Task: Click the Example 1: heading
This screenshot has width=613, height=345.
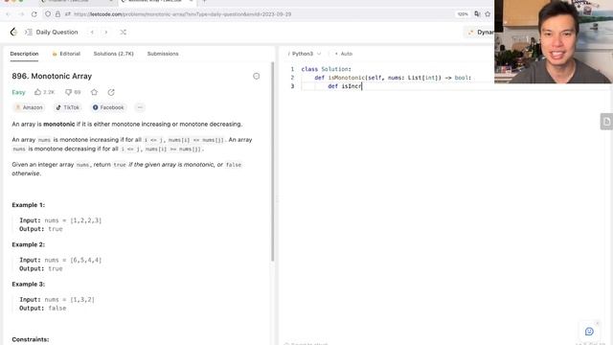Action: coord(28,205)
